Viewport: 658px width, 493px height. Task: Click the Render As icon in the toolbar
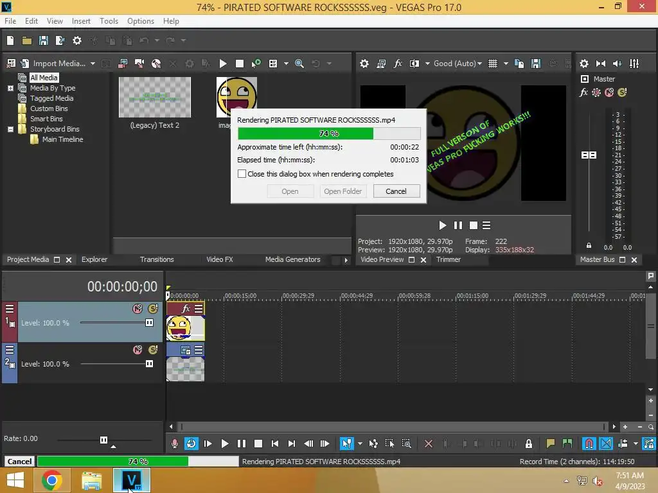tap(60, 40)
